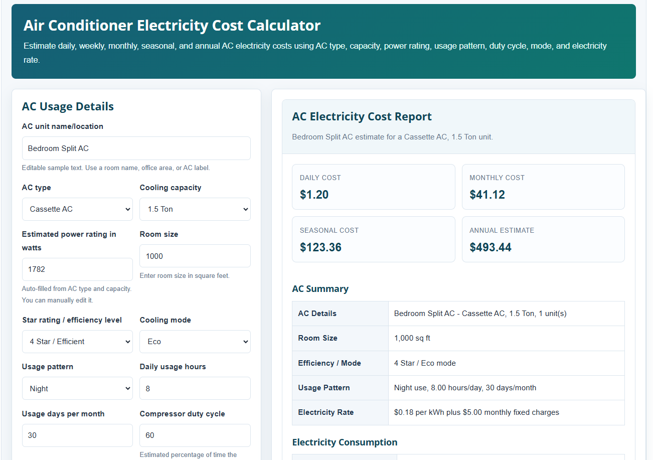
Task: Click the 'Enter room size in square feet' hint
Action: tap(185, 276)
